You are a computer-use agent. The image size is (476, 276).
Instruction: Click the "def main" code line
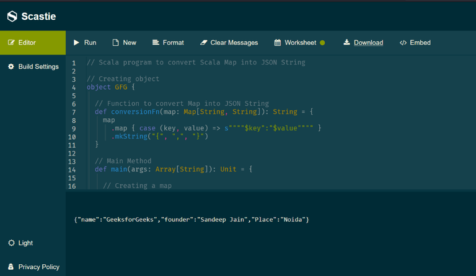point(174,169)
